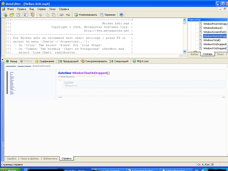
Task: Go back with the Назад button
Action: pos(11,61)
